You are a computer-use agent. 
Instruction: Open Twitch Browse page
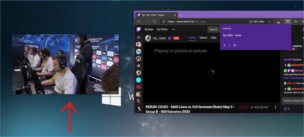[149, 29]
